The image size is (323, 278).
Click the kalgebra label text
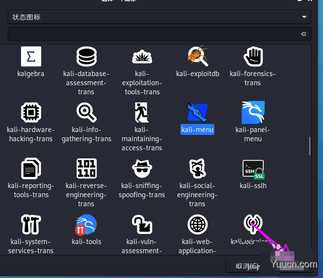31,74
